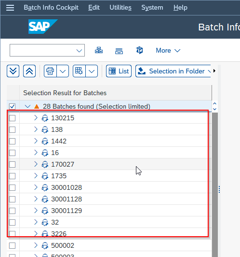This screenshot has height=257, width=240.
Task: Click the List button
Action: tap(119, 71)
